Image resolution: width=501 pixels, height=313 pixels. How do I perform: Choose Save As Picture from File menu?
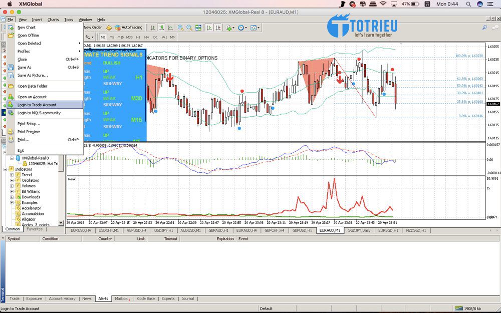pyautogui.click(x=45, y=76)
